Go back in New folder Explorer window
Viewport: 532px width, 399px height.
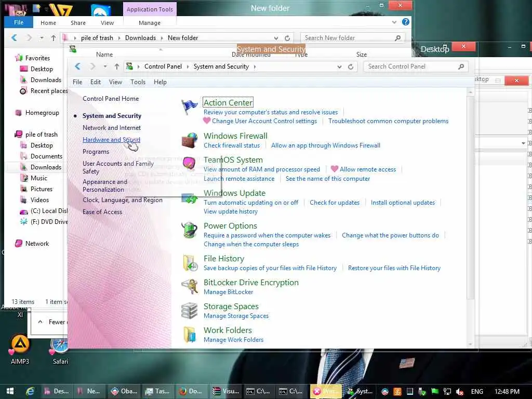(x=14, y=37)
